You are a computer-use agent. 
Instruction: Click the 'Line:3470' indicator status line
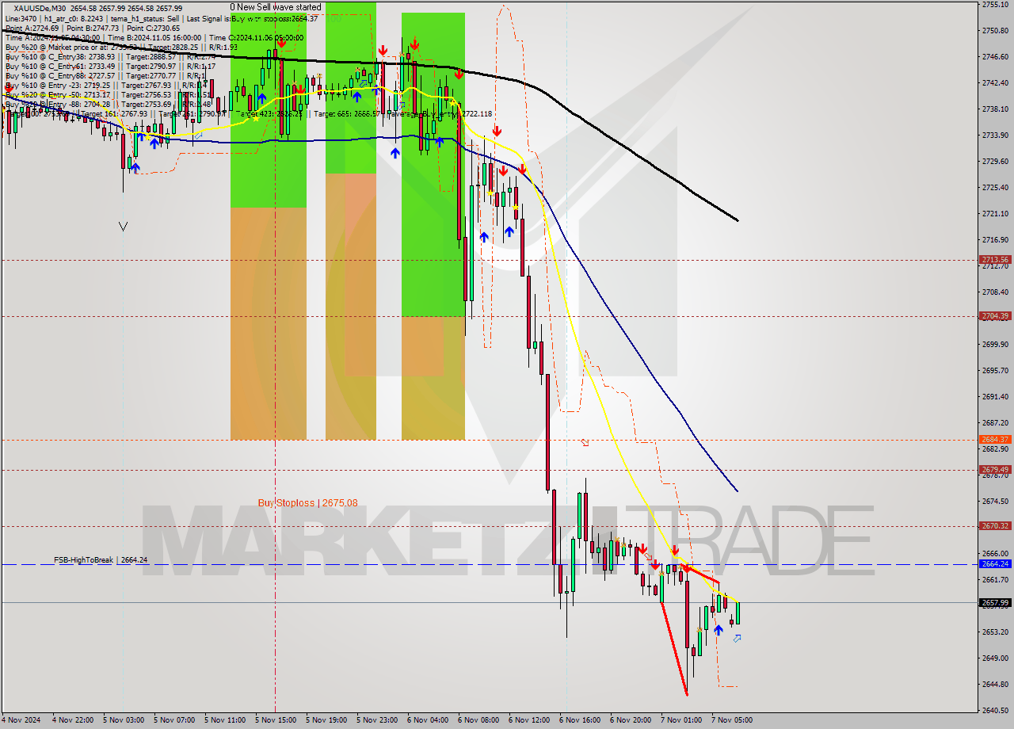tap(162, 18)
